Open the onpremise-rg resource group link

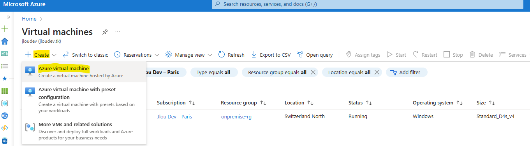(236, 116)
